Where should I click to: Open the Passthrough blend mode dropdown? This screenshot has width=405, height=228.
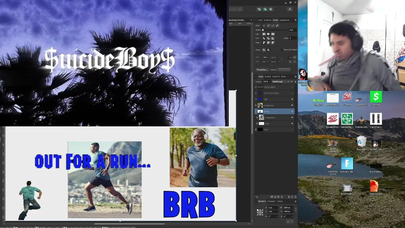coord(281,81)
